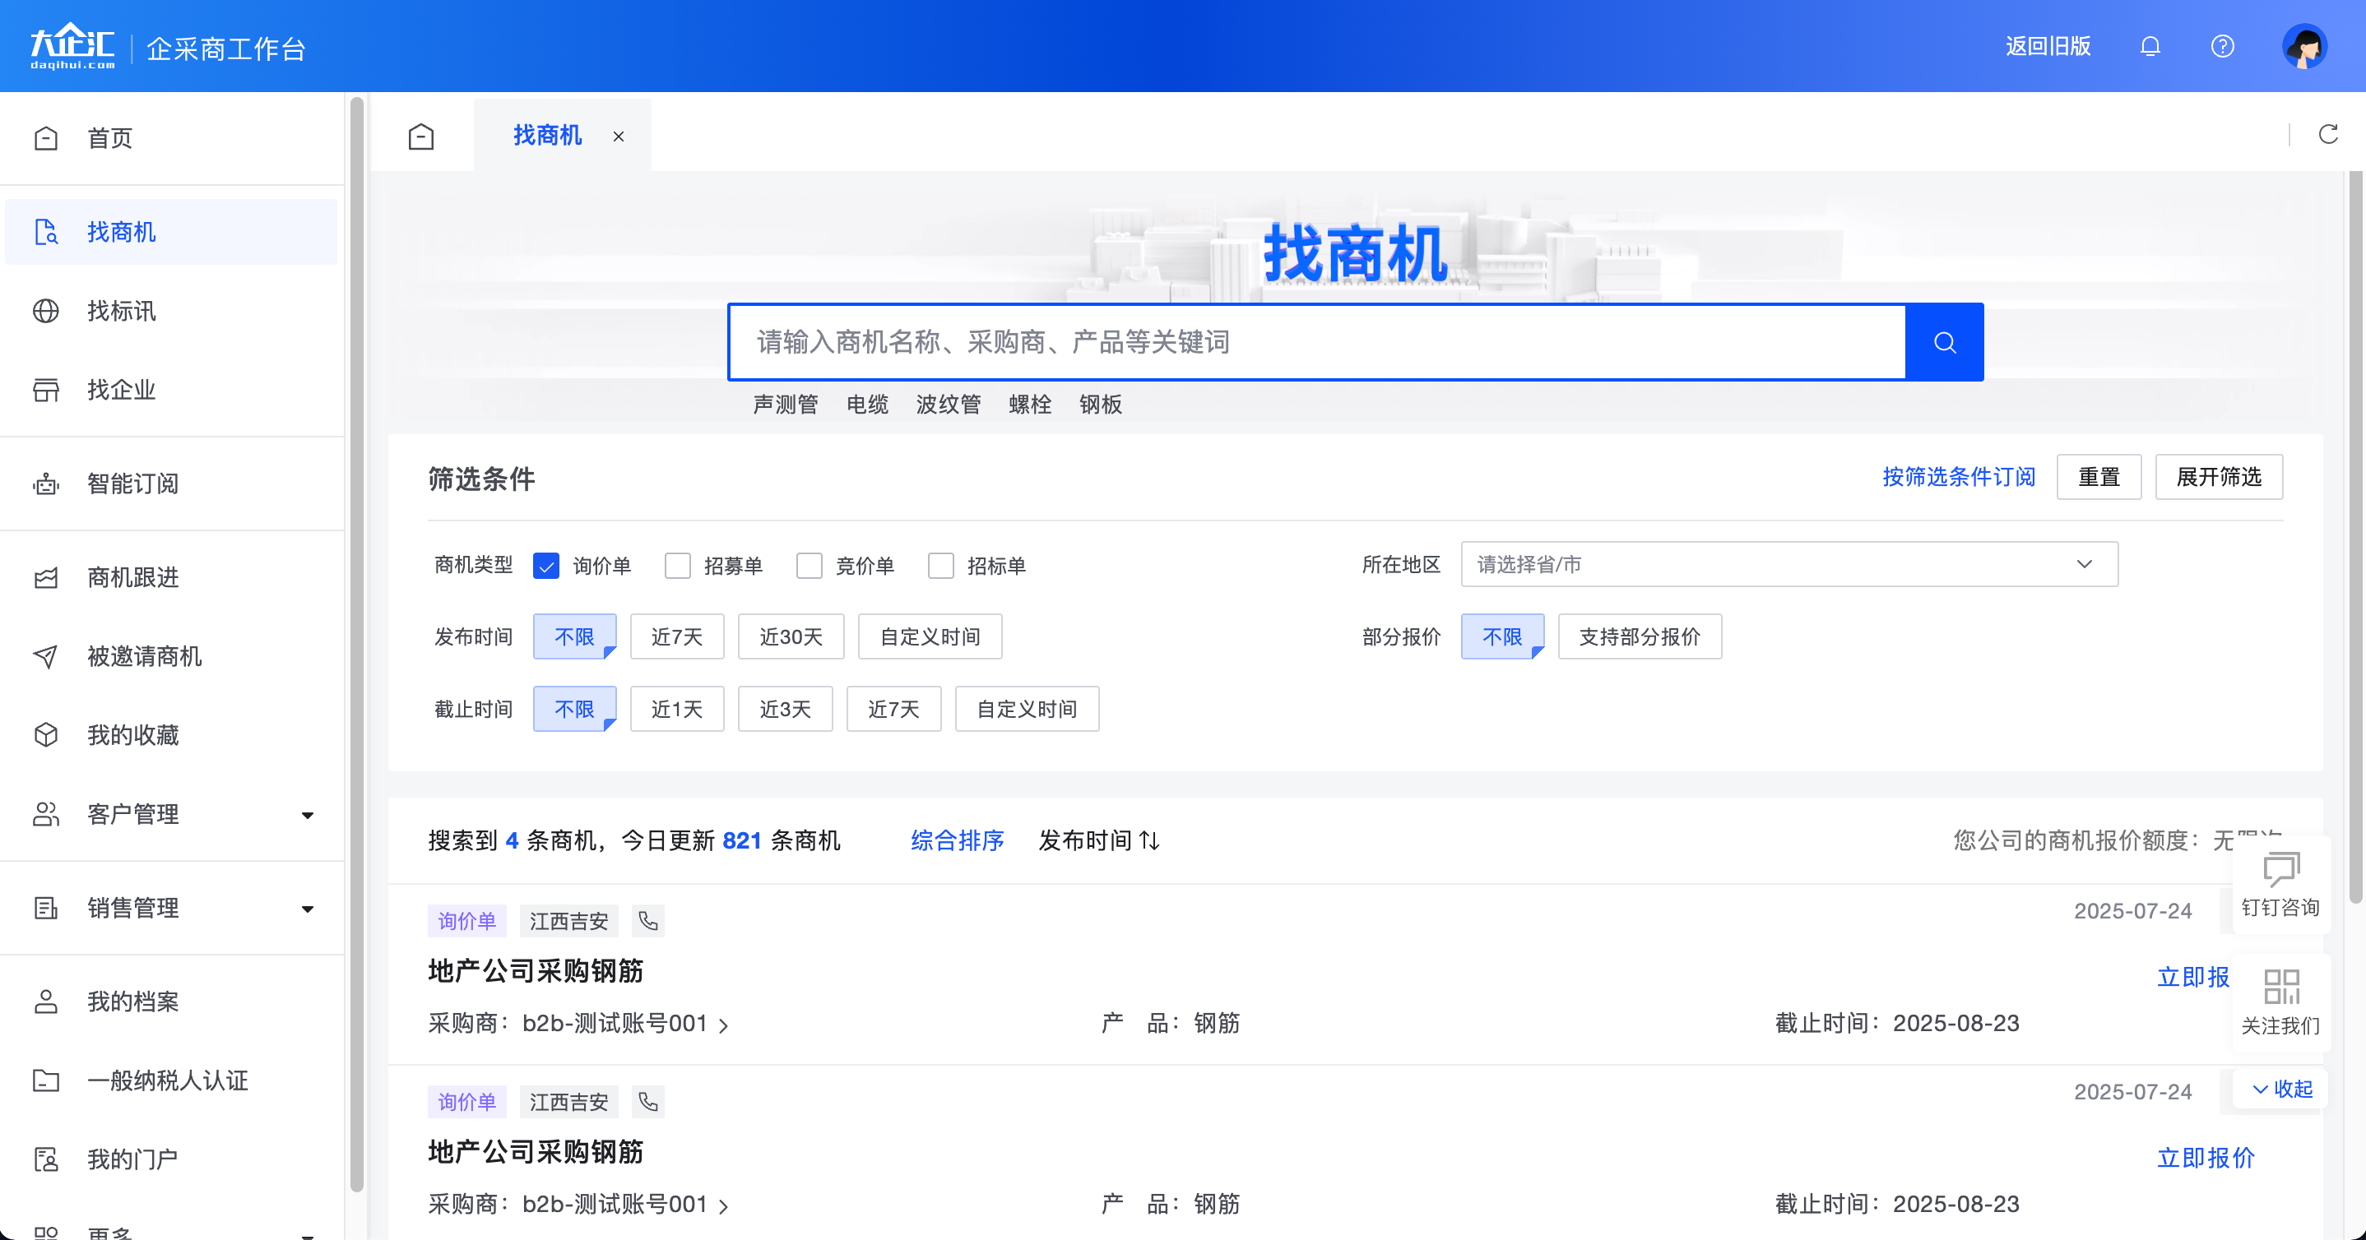Click the blue search magnifier button
Viewport: 2366px width, 1240px height.
[x=1945, y=341]
